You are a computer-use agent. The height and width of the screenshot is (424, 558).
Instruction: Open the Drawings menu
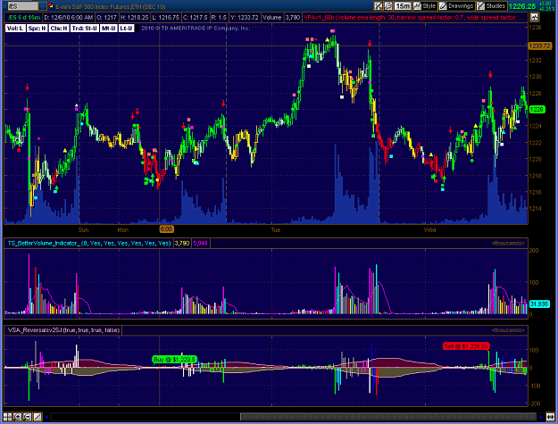(x=456, y=6)
